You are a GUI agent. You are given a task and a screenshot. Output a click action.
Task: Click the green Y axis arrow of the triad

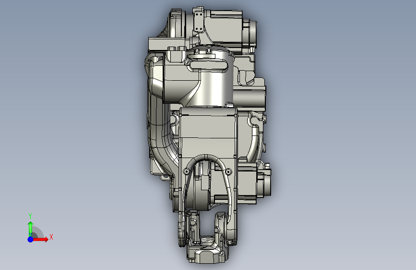(31, 229)
